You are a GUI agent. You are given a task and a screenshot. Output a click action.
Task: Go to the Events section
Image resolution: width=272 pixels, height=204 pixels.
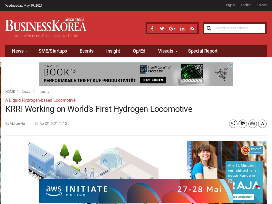[x=87, y=51]
